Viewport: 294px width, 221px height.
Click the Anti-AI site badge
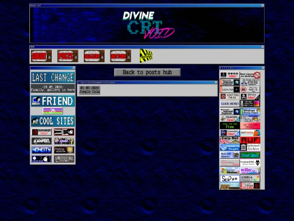(250, 89)
